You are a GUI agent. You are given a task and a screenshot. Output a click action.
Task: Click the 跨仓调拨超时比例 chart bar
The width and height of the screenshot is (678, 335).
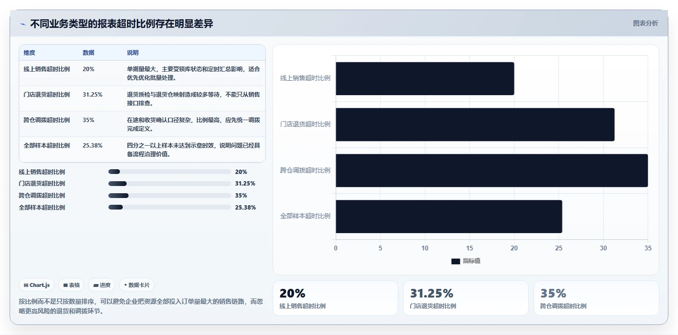(492, 171)
